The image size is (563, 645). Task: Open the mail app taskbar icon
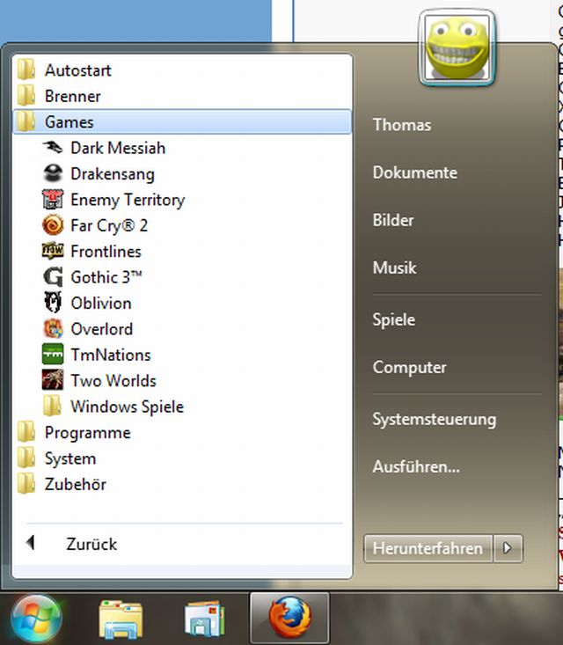pyautogui.click(x=204, y=619)
